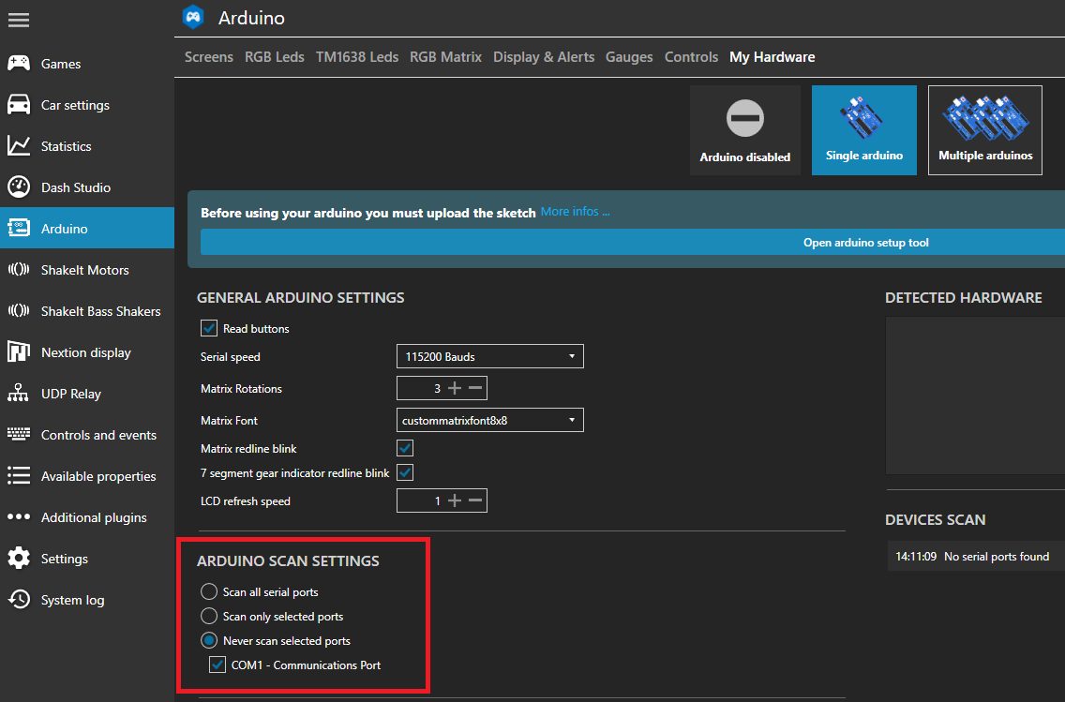Select the Arduino disabled mode
Viewport: 1065px width, 702px height.
click(744, 130)
